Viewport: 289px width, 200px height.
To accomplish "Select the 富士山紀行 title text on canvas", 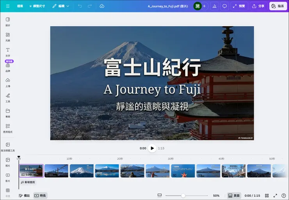I will [152, 67].
